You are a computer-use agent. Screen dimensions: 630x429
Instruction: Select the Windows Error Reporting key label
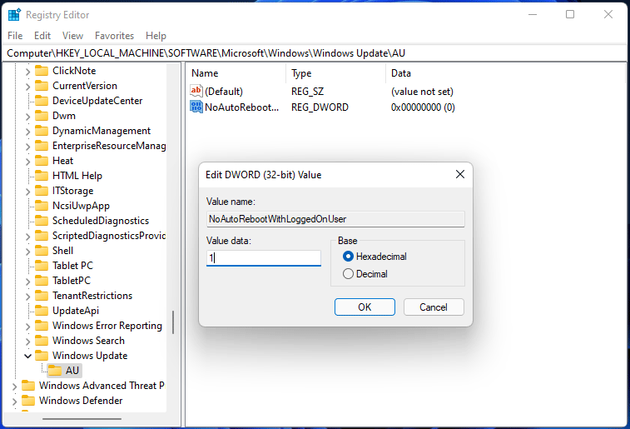pyautogui.click(x=107, y=326)
